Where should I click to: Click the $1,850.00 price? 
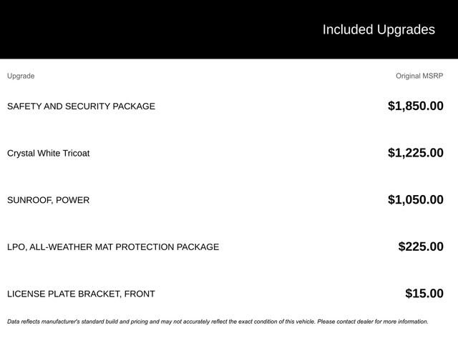pos(415,106)
